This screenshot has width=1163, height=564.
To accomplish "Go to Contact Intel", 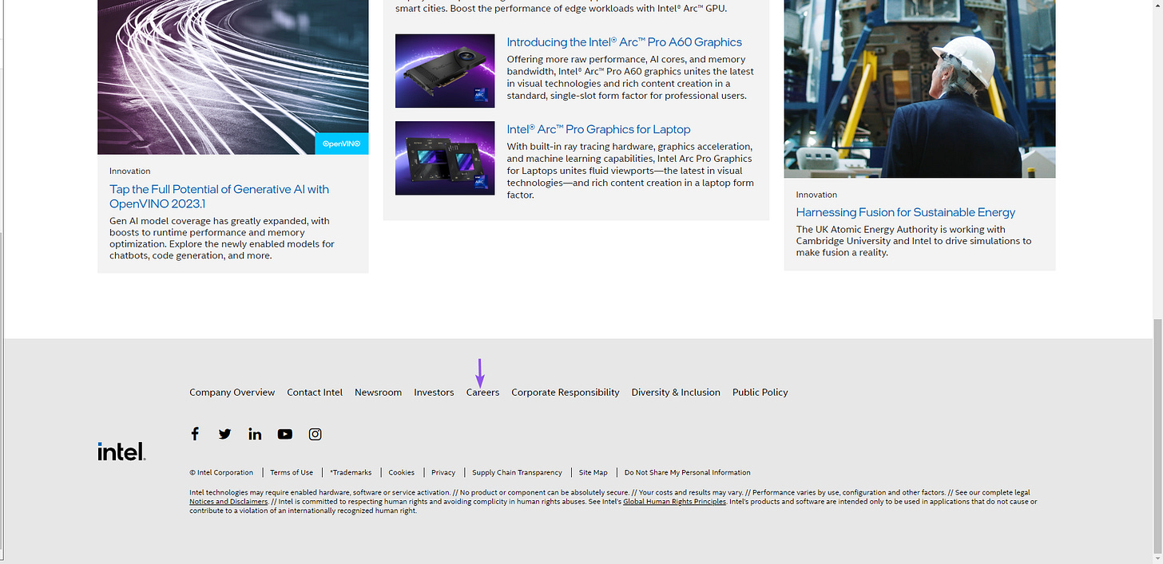I will (315, 392).
